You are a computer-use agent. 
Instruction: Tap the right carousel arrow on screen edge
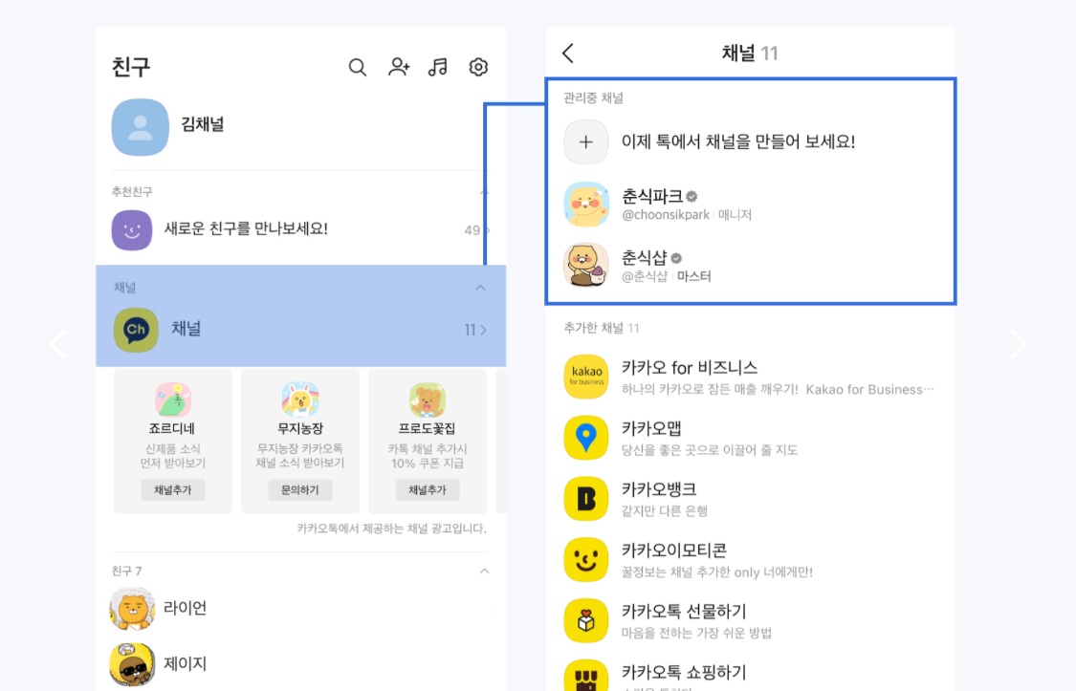click(x=1018, y=344)
